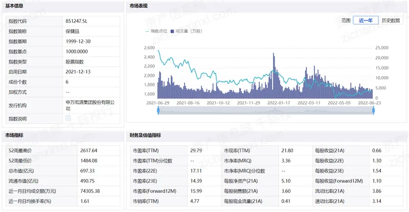Click the 每股收益(21A) value 0.66

pos(377,151)
